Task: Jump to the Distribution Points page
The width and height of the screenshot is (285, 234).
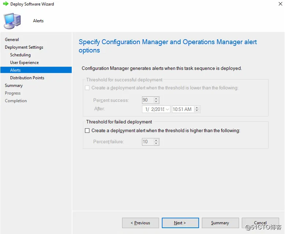Action: coord(27,78)
